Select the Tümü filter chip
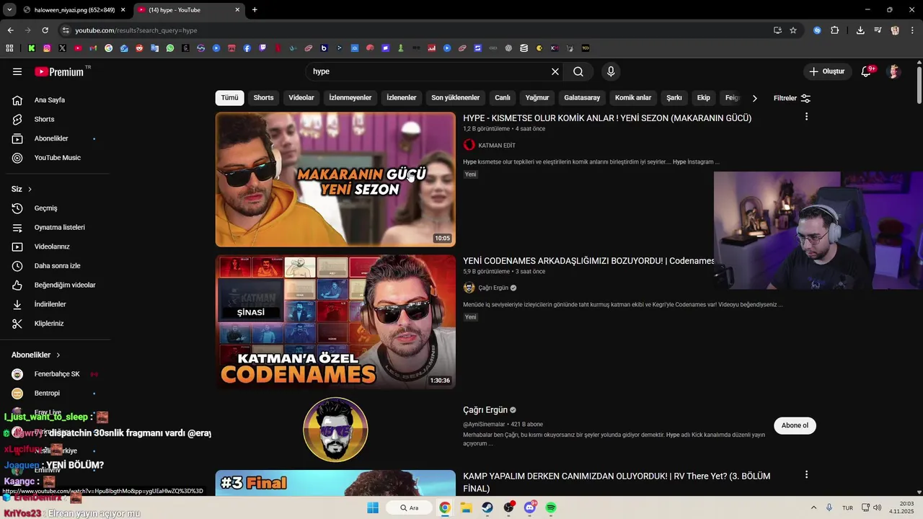 pos(229,98)
